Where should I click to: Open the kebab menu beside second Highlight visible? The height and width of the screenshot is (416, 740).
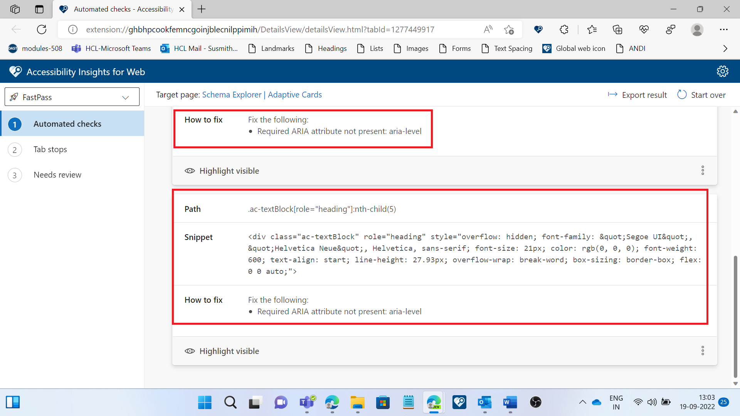pos(703,351)
